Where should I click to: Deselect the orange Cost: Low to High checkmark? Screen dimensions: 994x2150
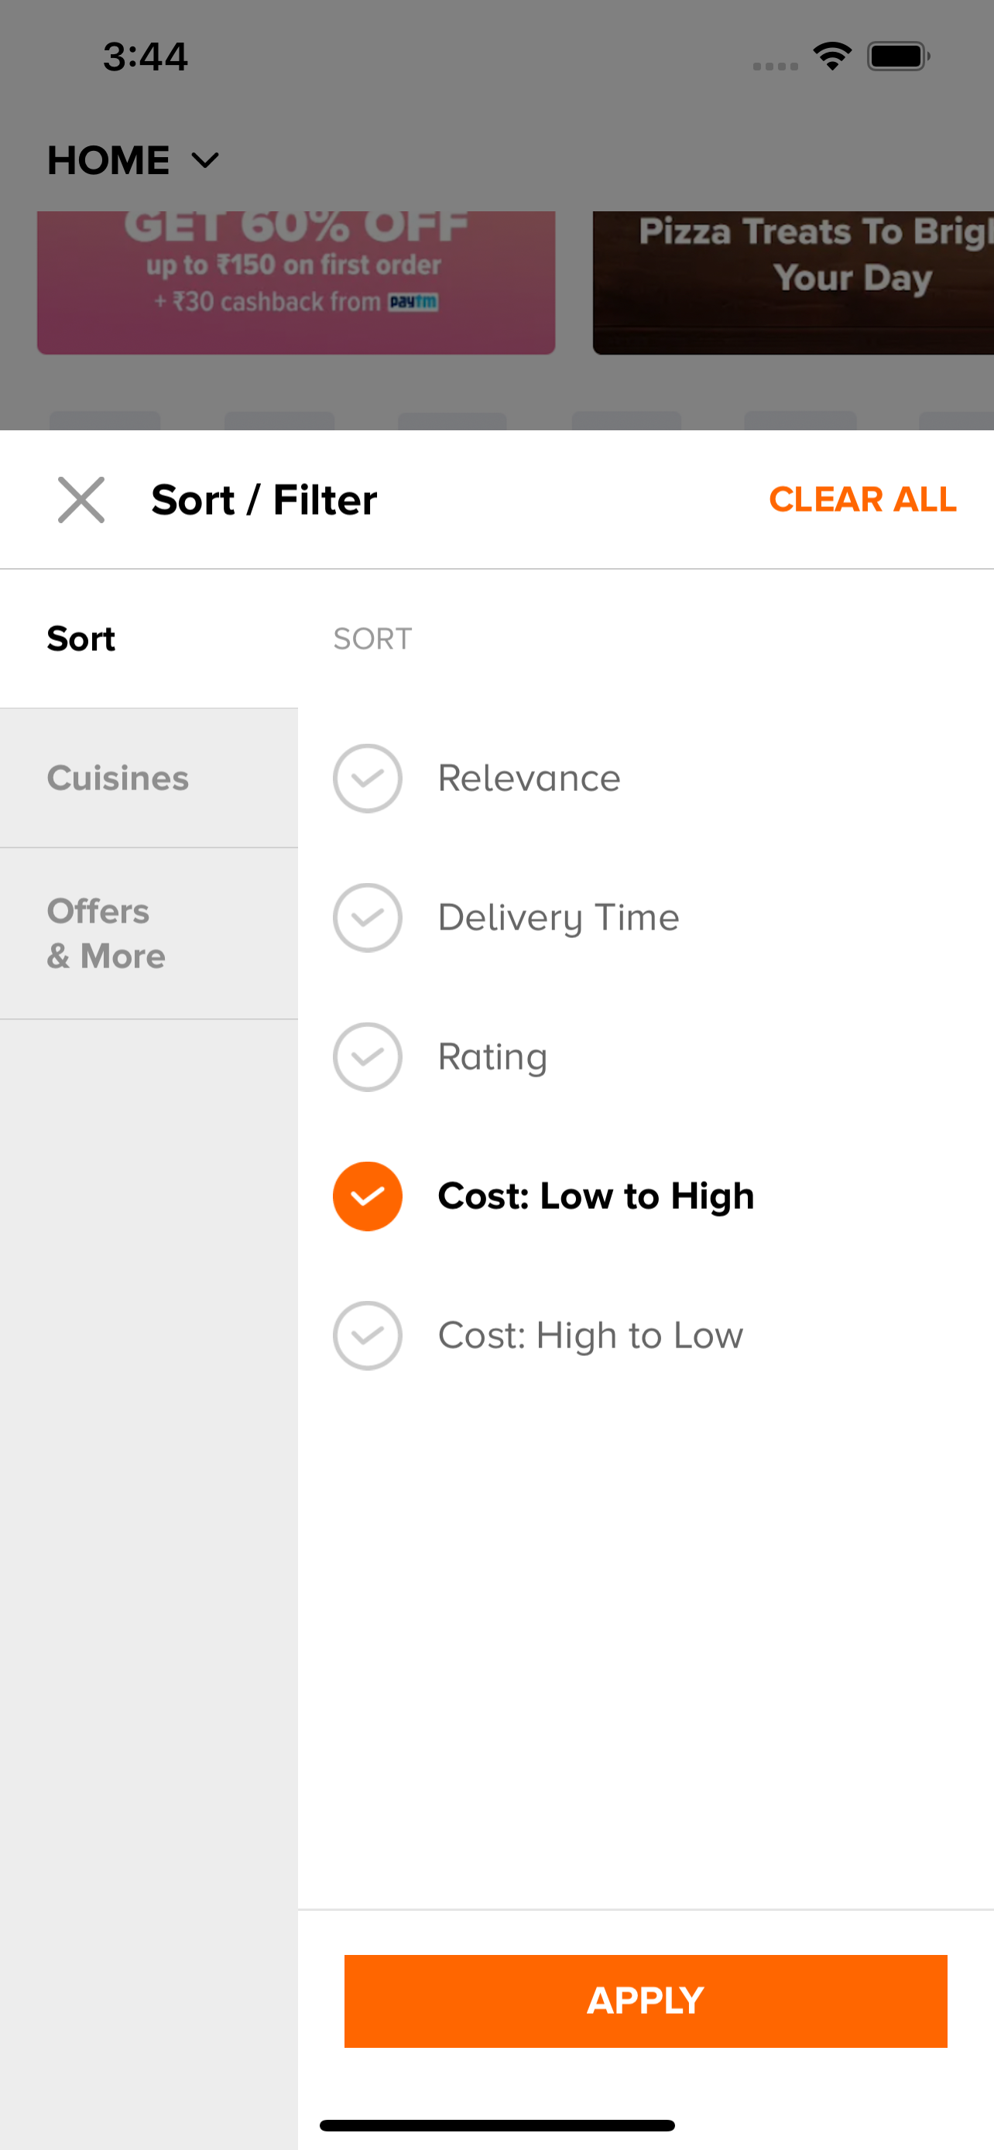pyautogui.click(x=367, y=1196)
